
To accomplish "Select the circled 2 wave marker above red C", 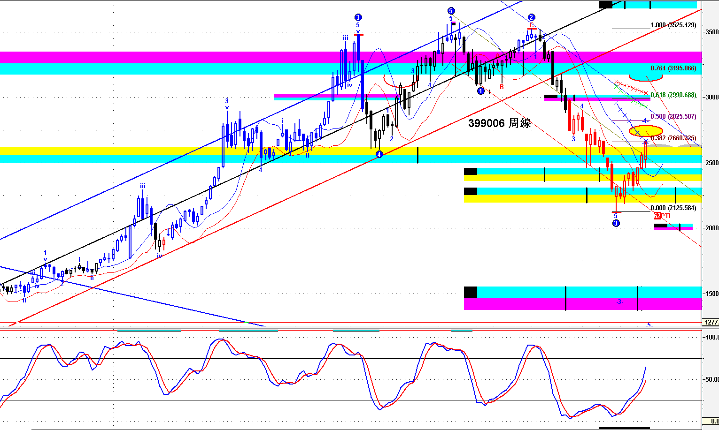I will [532, 17].
